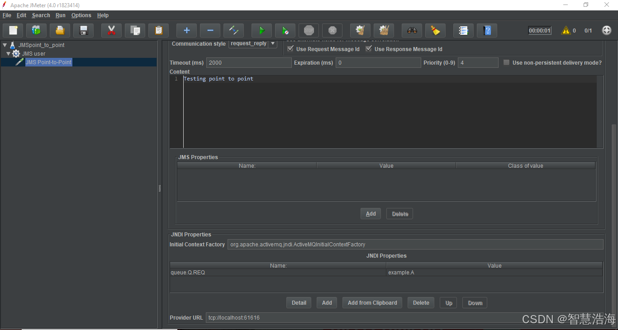Click the Paste clipboard icon

158,30
